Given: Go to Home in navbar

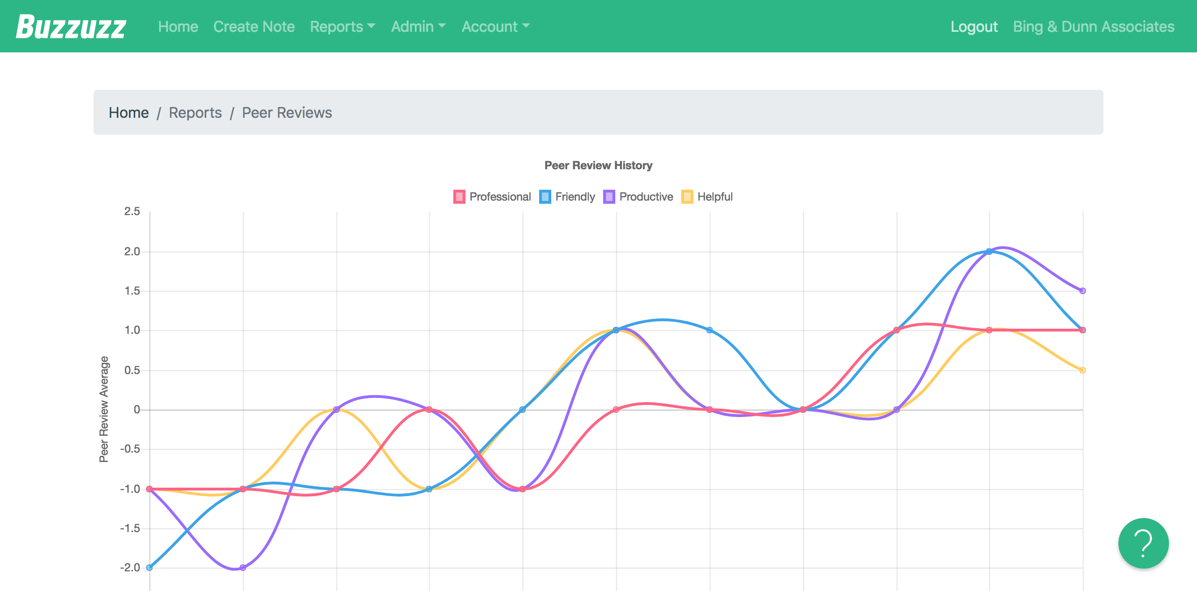Looking at the screenshot, I should (178, 27).
